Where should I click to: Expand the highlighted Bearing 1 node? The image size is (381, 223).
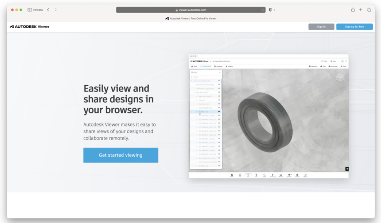point(197,112)
